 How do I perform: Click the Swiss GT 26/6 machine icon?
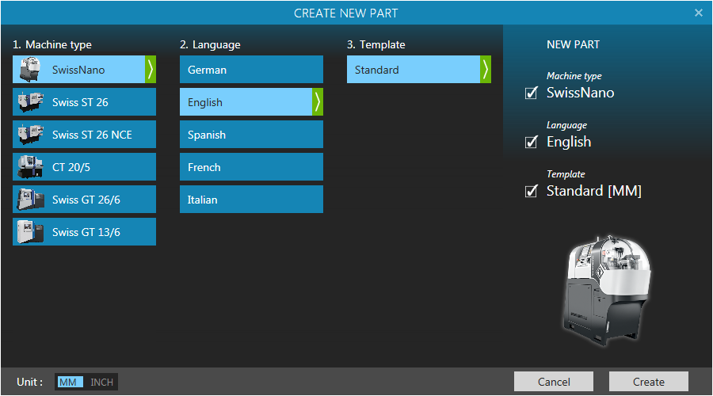(30, 200)
